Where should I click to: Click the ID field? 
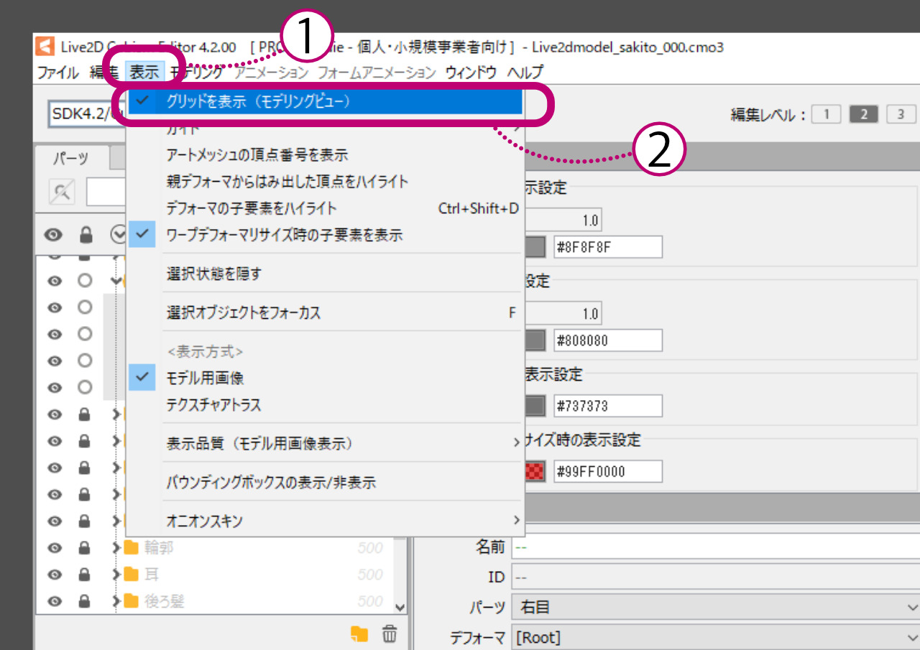pyautogui.click(x=715, y=577)
